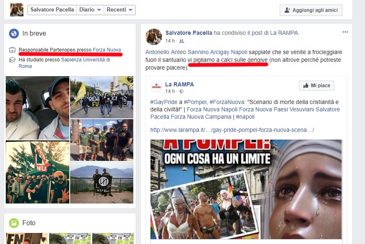
Task: Open the post options three-dot menu
Action: tap(345, 32)
